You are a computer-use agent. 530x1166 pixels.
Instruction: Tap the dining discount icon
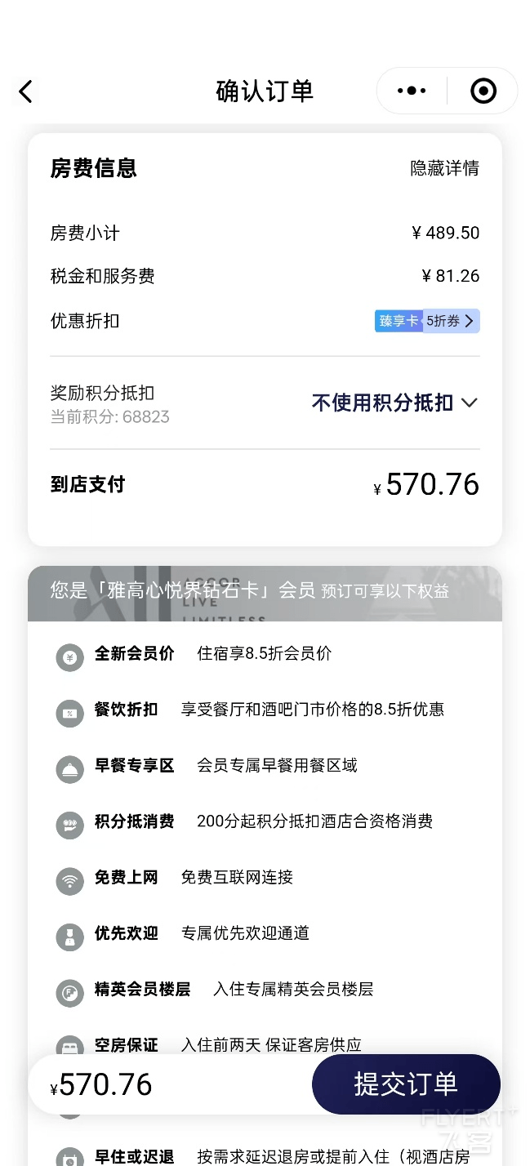tap(69, 713)
